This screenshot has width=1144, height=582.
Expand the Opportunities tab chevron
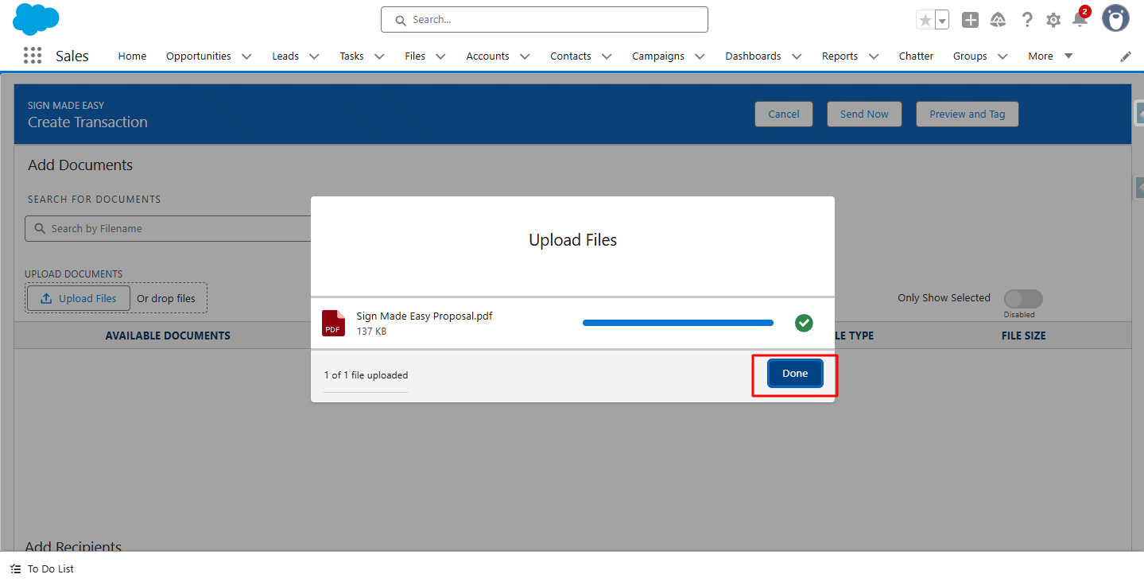[246, 56]
